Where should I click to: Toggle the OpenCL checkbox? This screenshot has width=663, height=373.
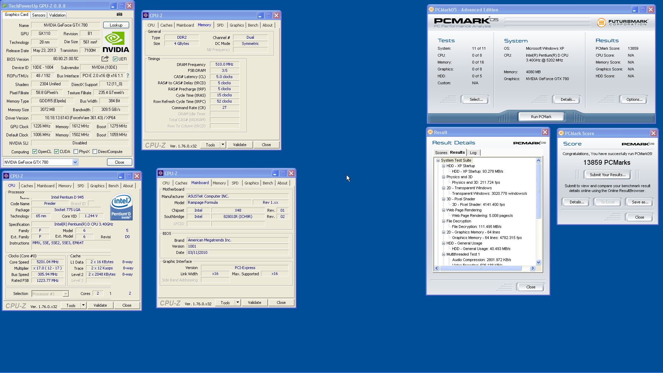pyautogui.click(x=35, y=152)
